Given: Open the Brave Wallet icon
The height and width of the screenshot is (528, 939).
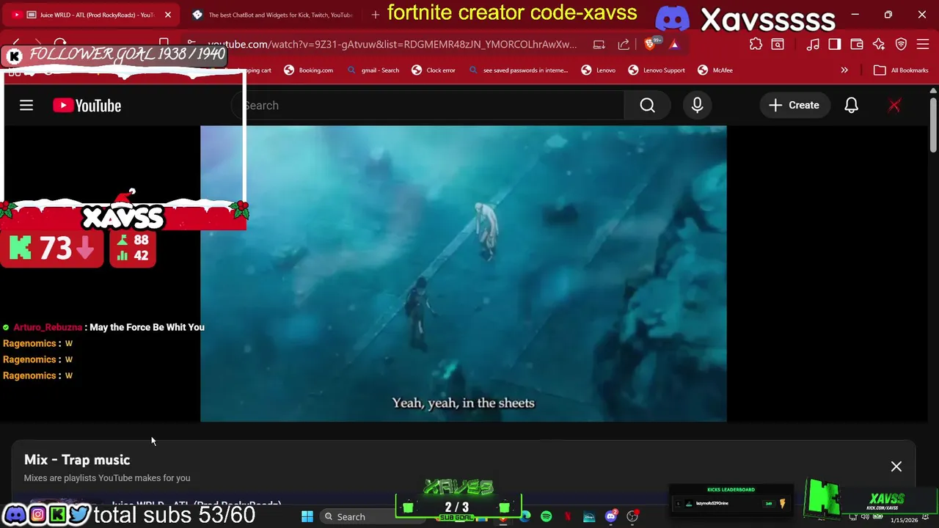Looking at the screenshot, I should point(856,44).
